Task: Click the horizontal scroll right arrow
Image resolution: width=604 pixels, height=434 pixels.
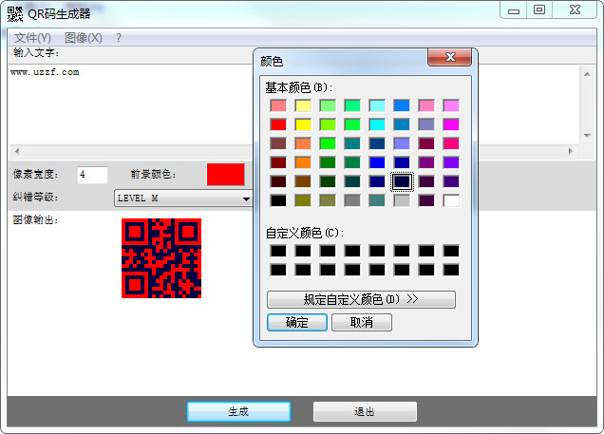Action: click(571, 151)
